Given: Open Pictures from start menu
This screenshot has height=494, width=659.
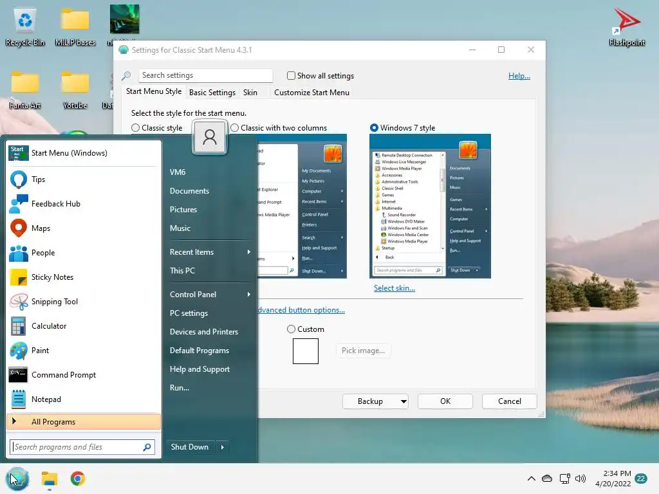Looking at the screenshot, I should pos(183,210).
